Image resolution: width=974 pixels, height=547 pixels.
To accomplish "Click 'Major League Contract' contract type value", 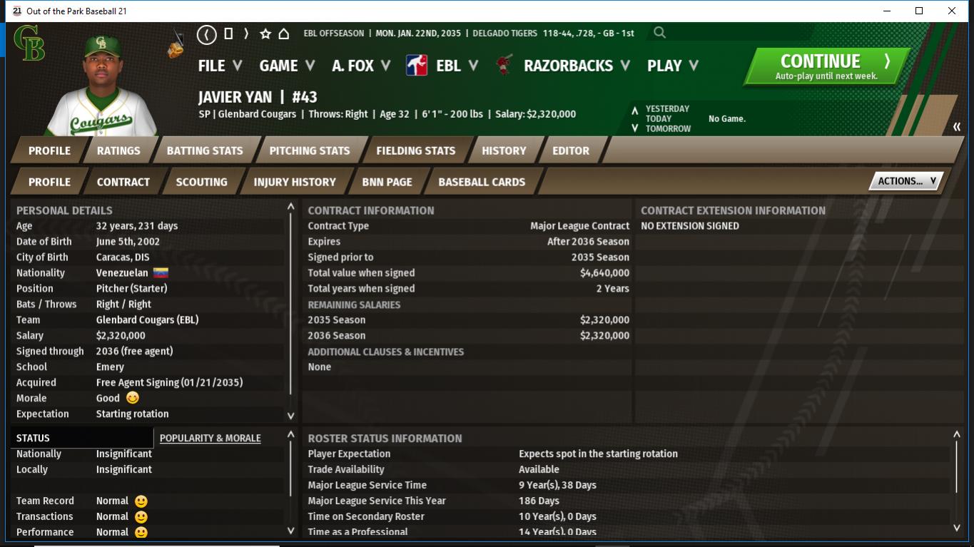I will (x=580, y=226).
